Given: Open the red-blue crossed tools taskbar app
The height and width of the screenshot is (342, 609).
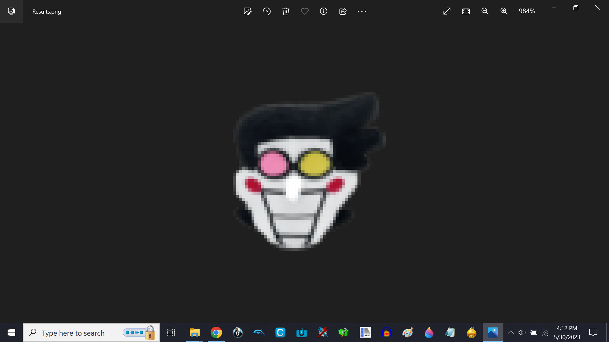Looking at the screenshot, I should [323, 332].
